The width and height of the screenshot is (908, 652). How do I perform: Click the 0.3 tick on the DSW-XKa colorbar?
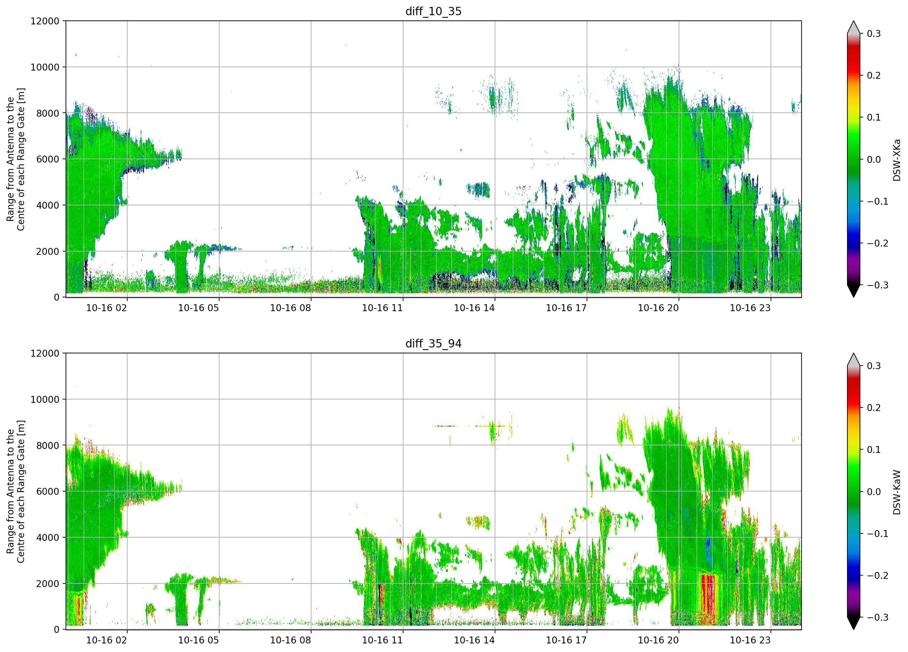pos(874,34)
